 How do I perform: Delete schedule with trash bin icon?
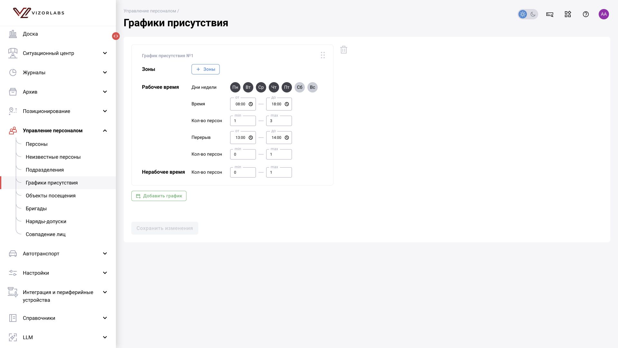(x=344, y=50)
